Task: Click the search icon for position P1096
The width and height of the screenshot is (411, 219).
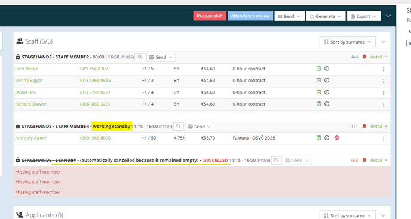Action: pyautogui.click(x=140, y=57)
